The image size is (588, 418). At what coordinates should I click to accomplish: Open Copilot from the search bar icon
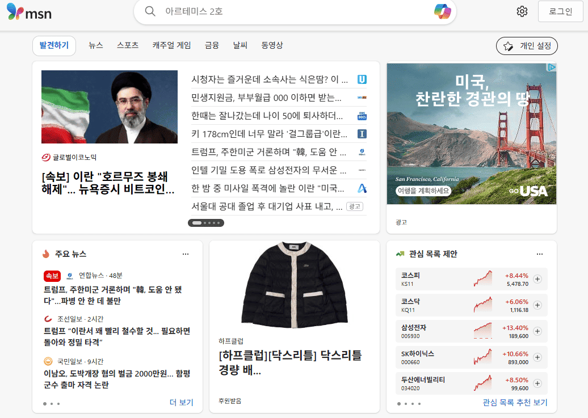tap(442, 12)
